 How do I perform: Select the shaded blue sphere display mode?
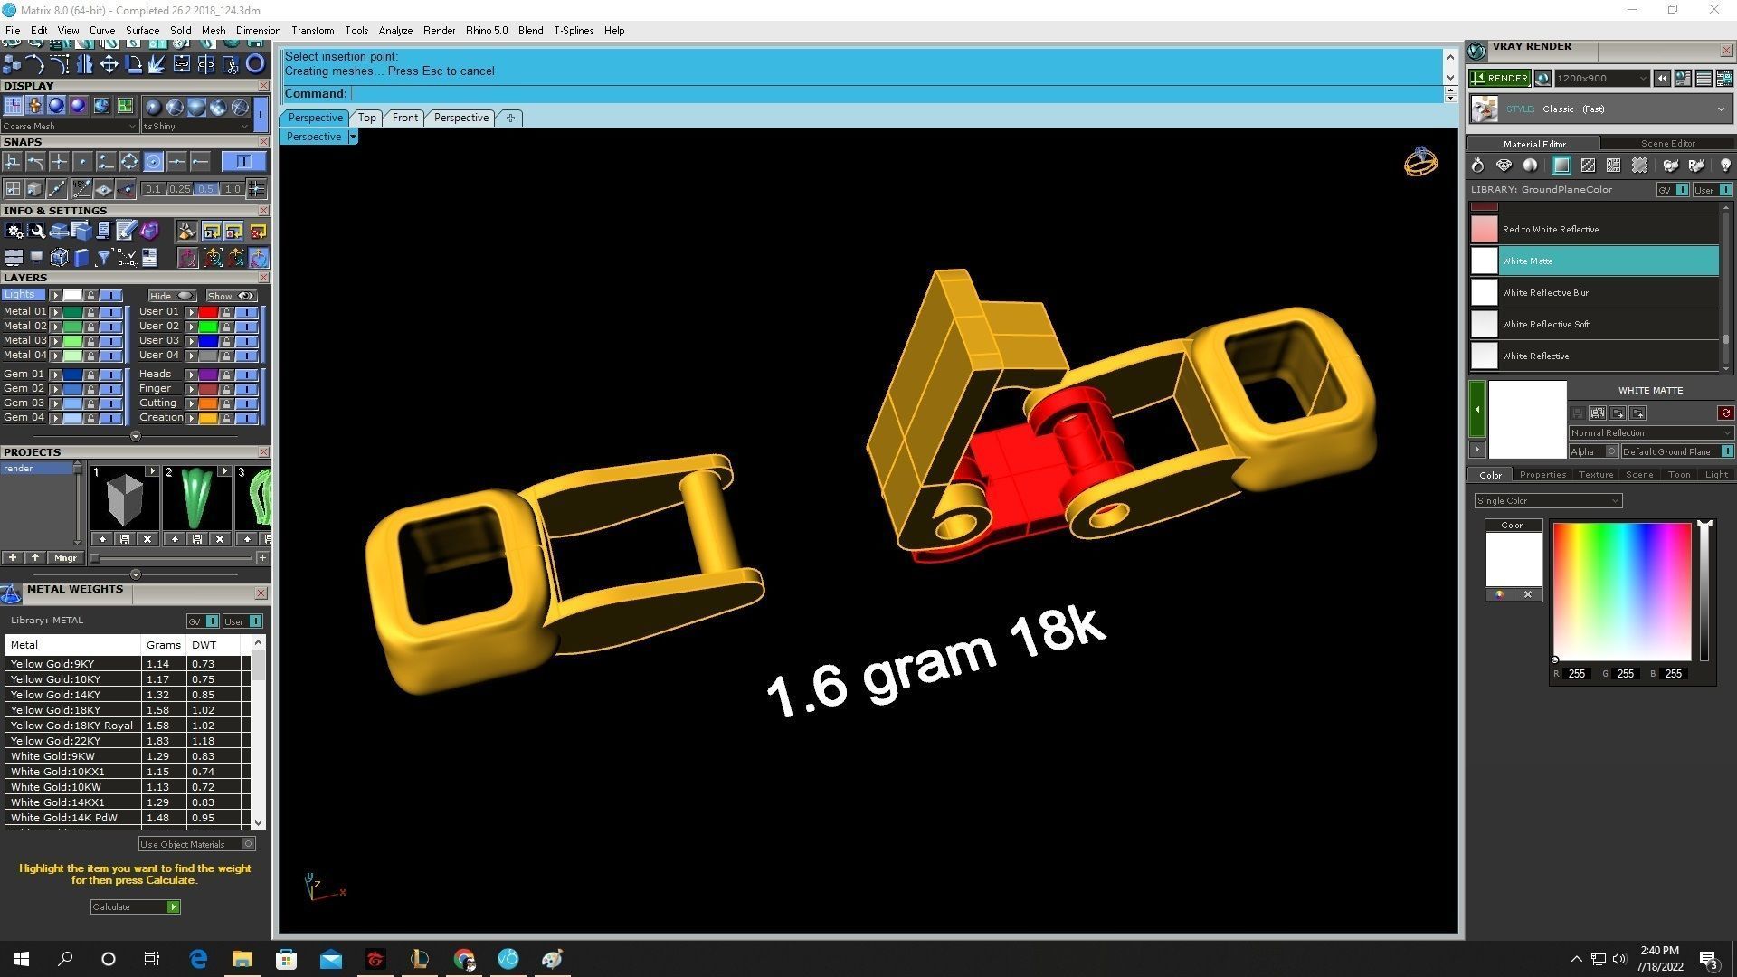(x=56, y=107)
